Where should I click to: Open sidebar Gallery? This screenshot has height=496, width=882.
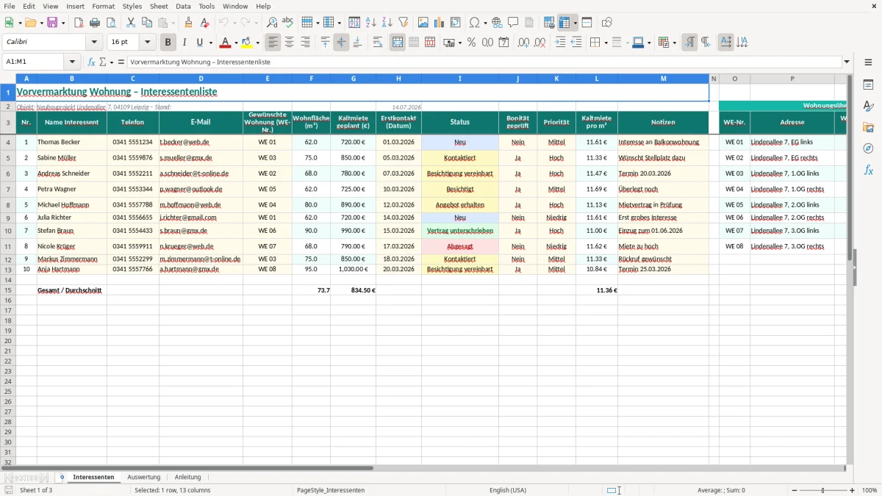868,127
